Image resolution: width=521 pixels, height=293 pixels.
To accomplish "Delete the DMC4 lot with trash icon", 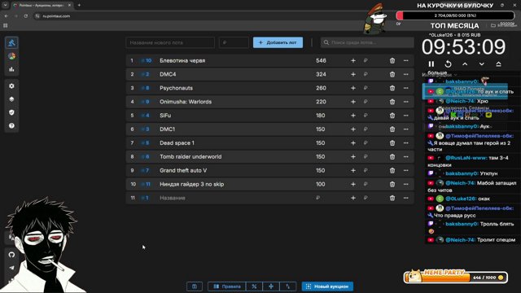I will click(392, 74).
